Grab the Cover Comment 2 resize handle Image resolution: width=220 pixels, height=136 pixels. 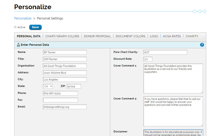[x=202, y=125]
